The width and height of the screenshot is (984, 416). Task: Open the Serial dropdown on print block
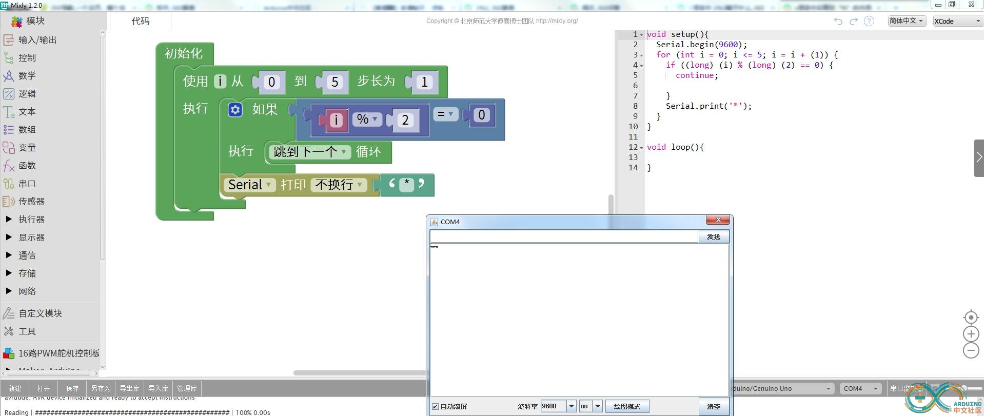tap(249, 185)
